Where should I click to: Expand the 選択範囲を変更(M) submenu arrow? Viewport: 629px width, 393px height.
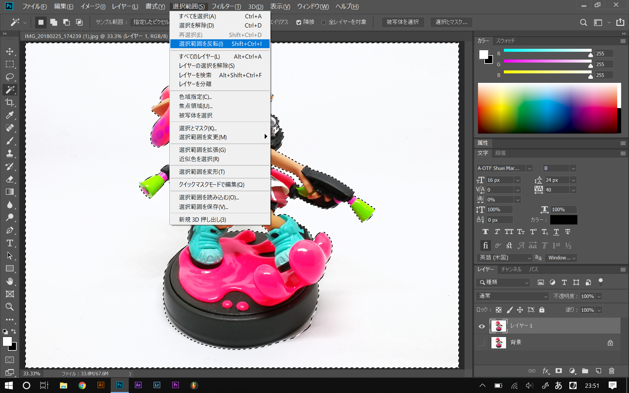point(266,137)
